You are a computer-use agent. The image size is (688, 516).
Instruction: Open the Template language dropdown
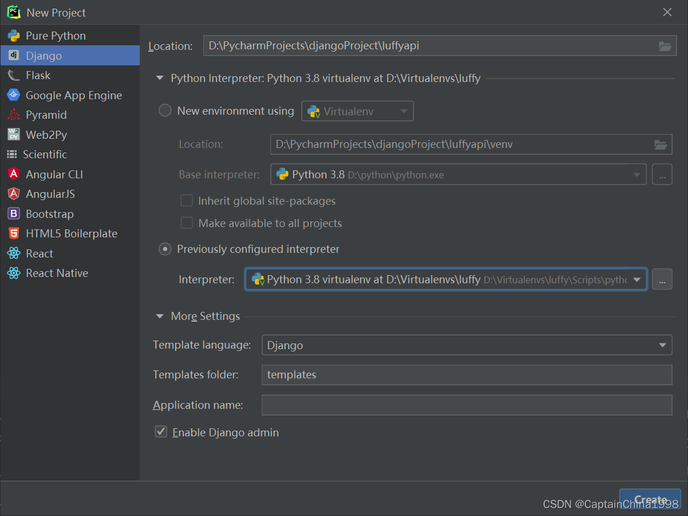[x=467, y=345]
